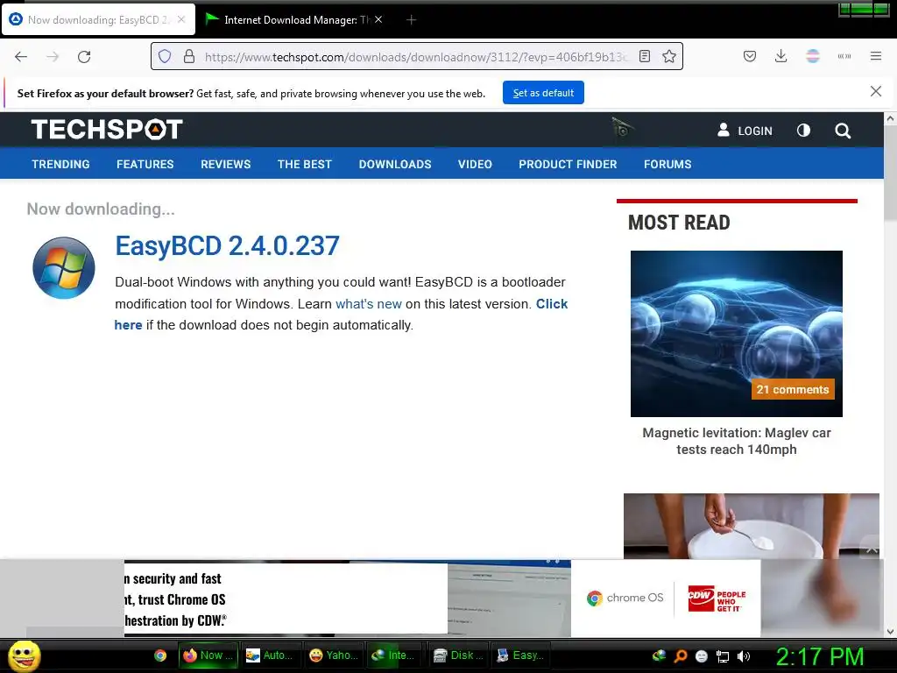Switch to Yaho... taskbar window
This screenshot has height=673, width=897.
333,655
